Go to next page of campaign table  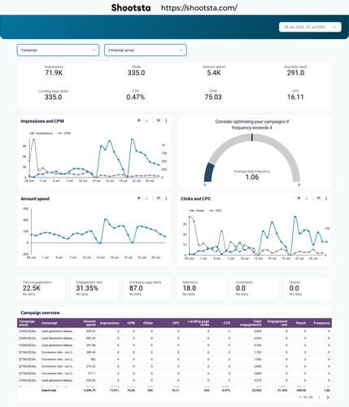[328, 397]
